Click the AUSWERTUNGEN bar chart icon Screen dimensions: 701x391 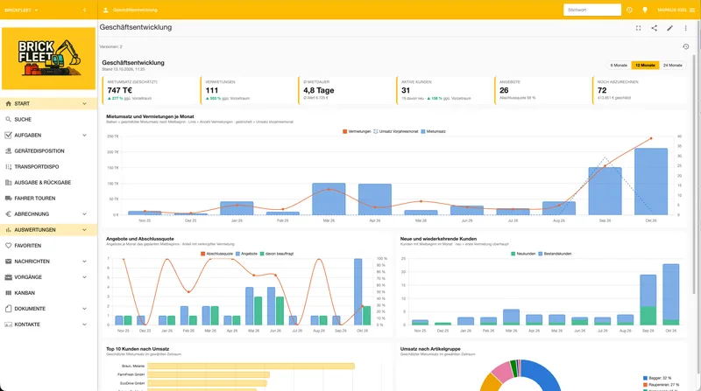pos(8,230)
